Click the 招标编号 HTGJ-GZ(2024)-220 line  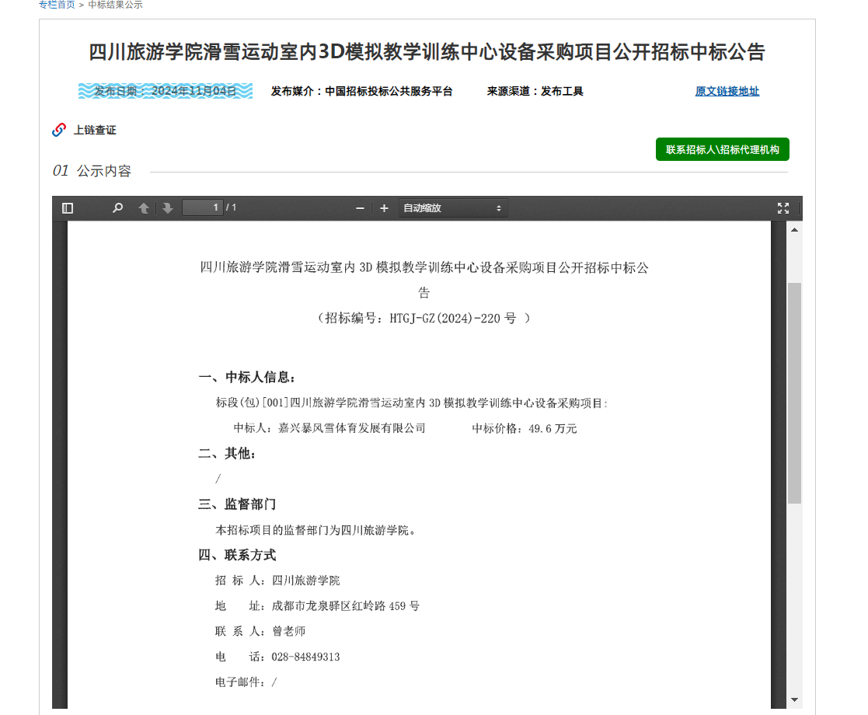424,319
